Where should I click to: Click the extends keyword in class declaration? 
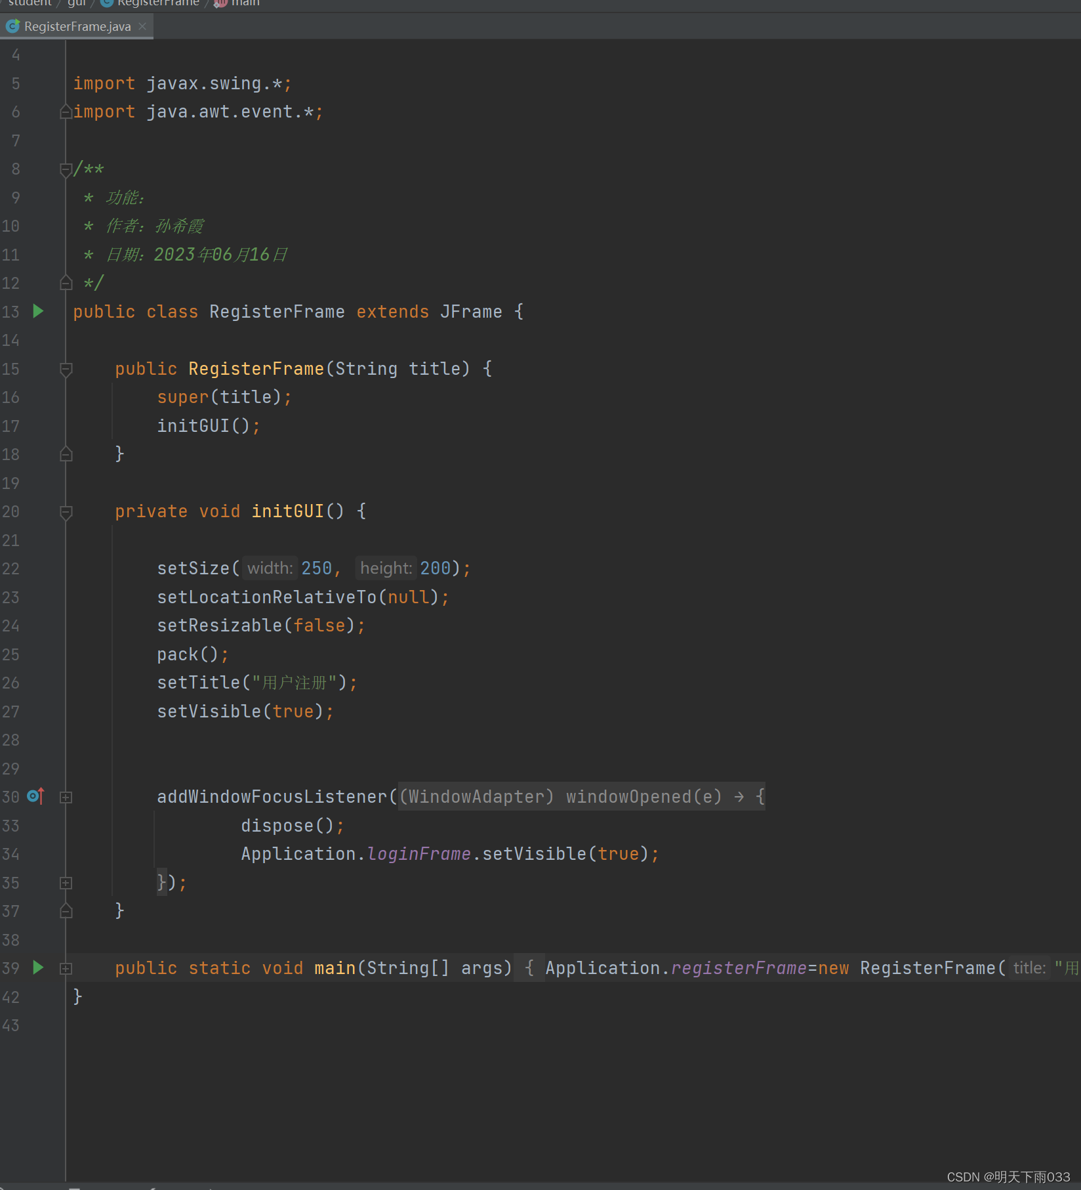point(392,312)
